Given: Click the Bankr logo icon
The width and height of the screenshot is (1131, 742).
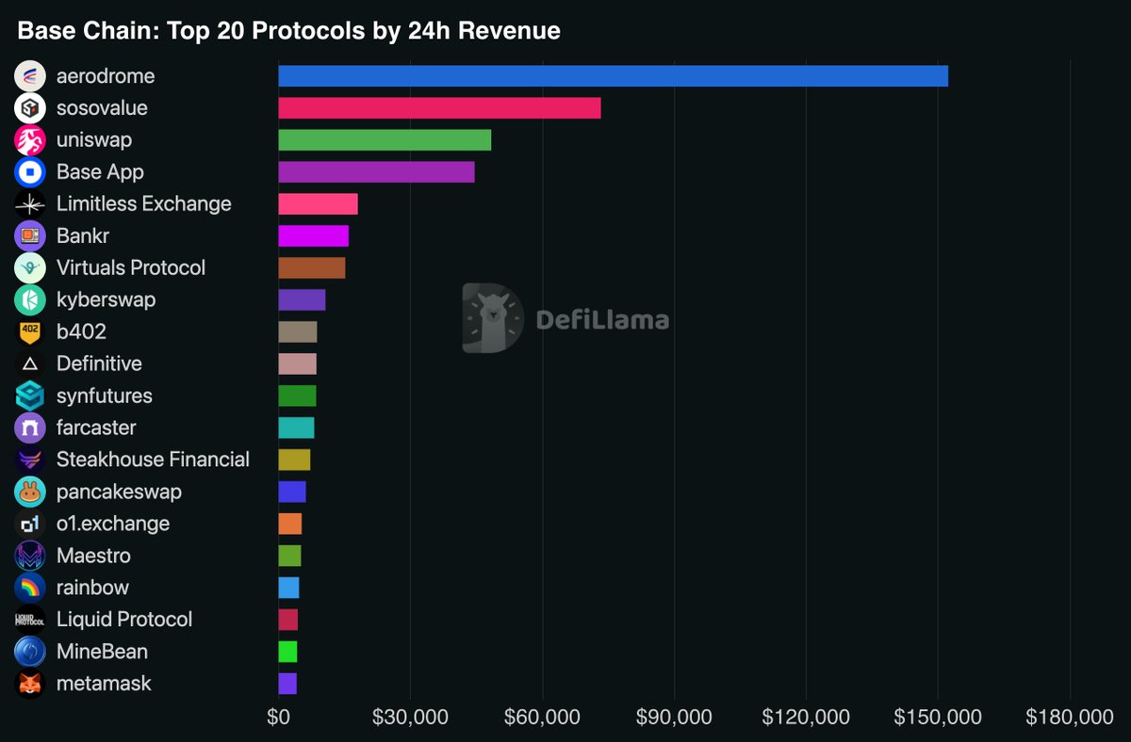Looking at the screenshot, I should pos(30,236).
